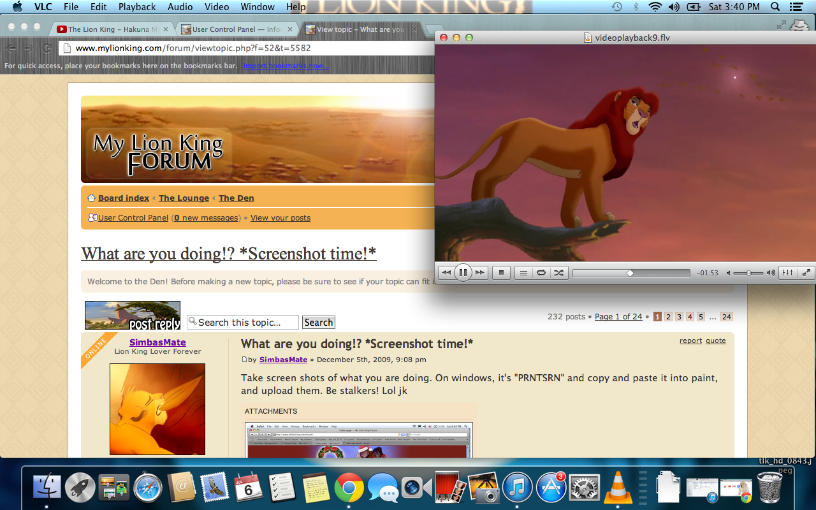Switch to the User Control Panel tab
Screen dimensions: 816x510
pos(236,29)
